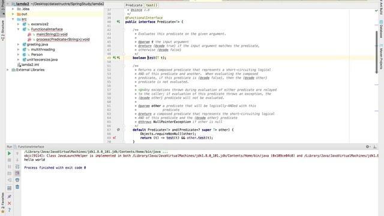Select greeting.java in the project tree
The image size is (384, 216).
(37, 44)
